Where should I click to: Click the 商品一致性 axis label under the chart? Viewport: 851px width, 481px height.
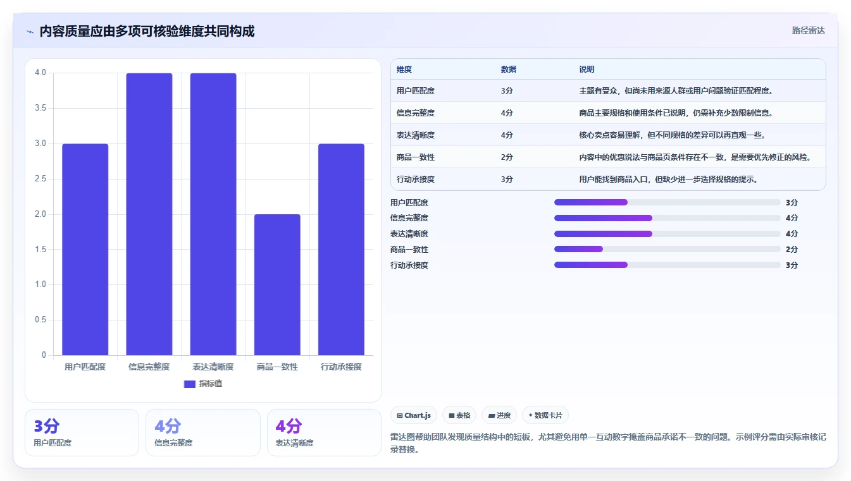(277, 367)
